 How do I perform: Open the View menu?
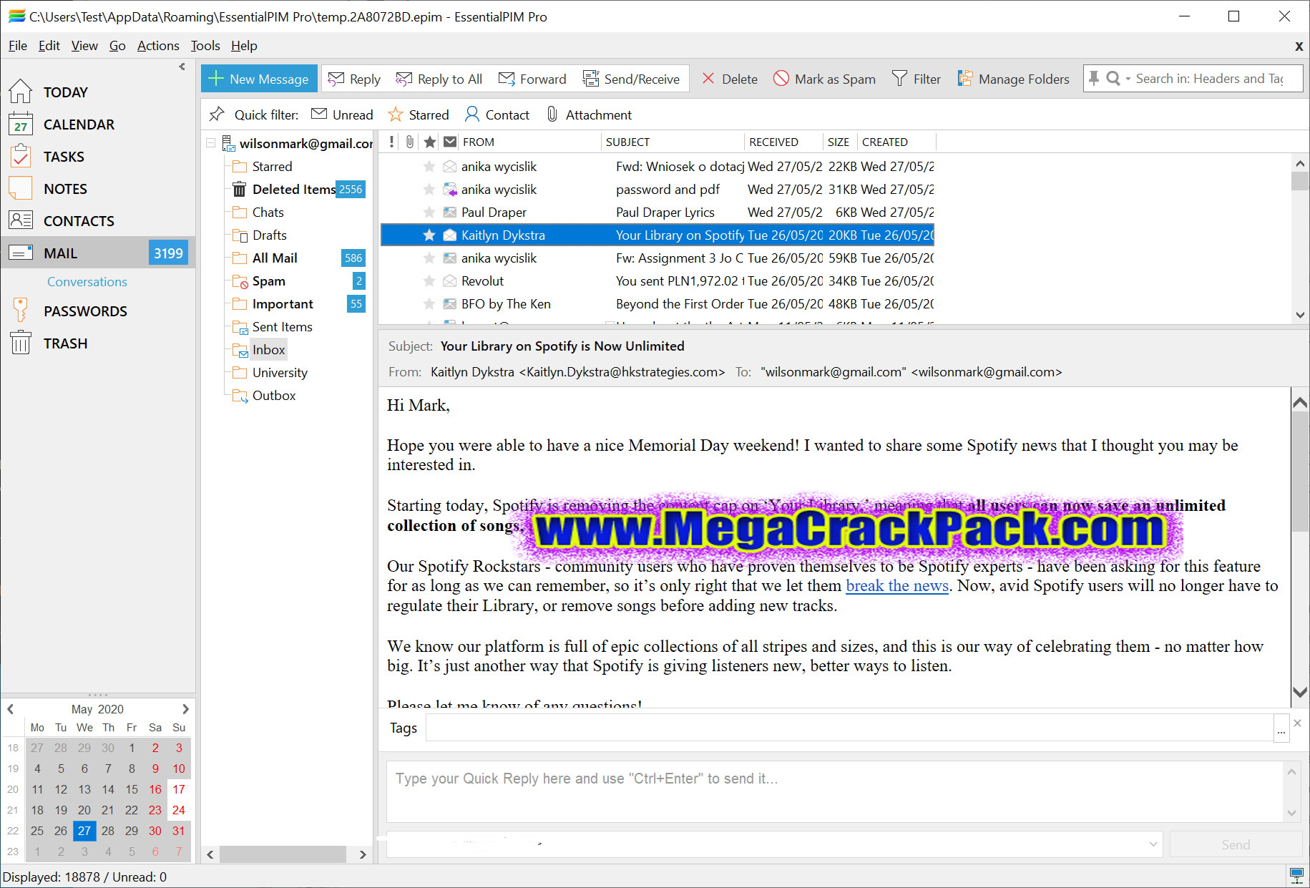[84, 46]
